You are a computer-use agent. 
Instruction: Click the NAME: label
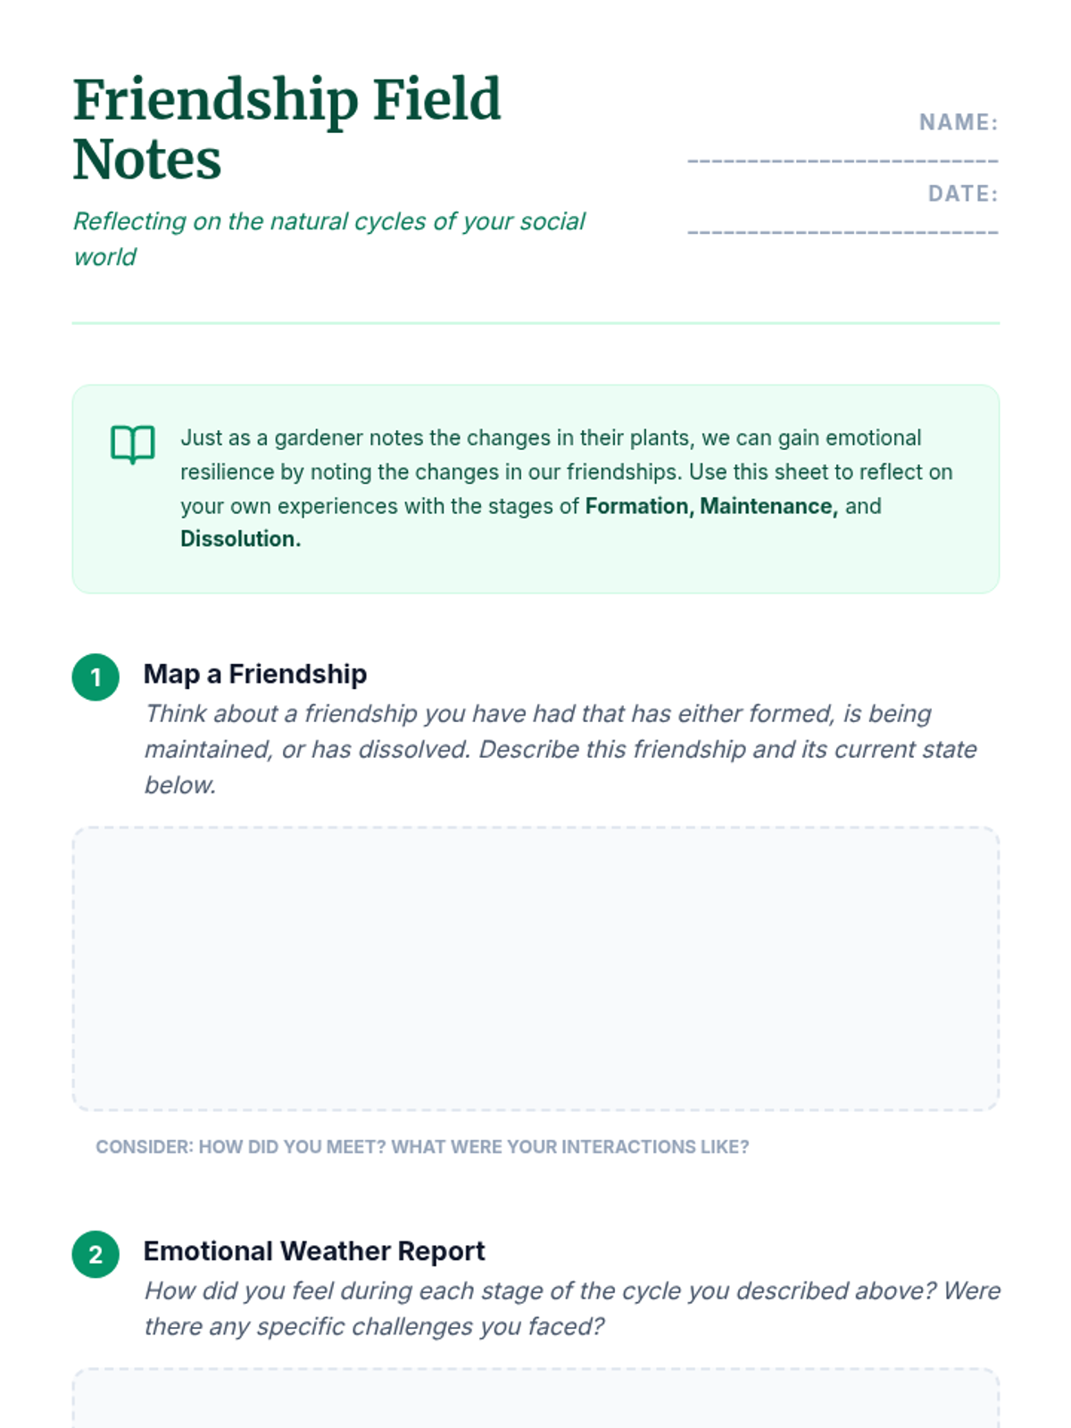tap(958, 122)
